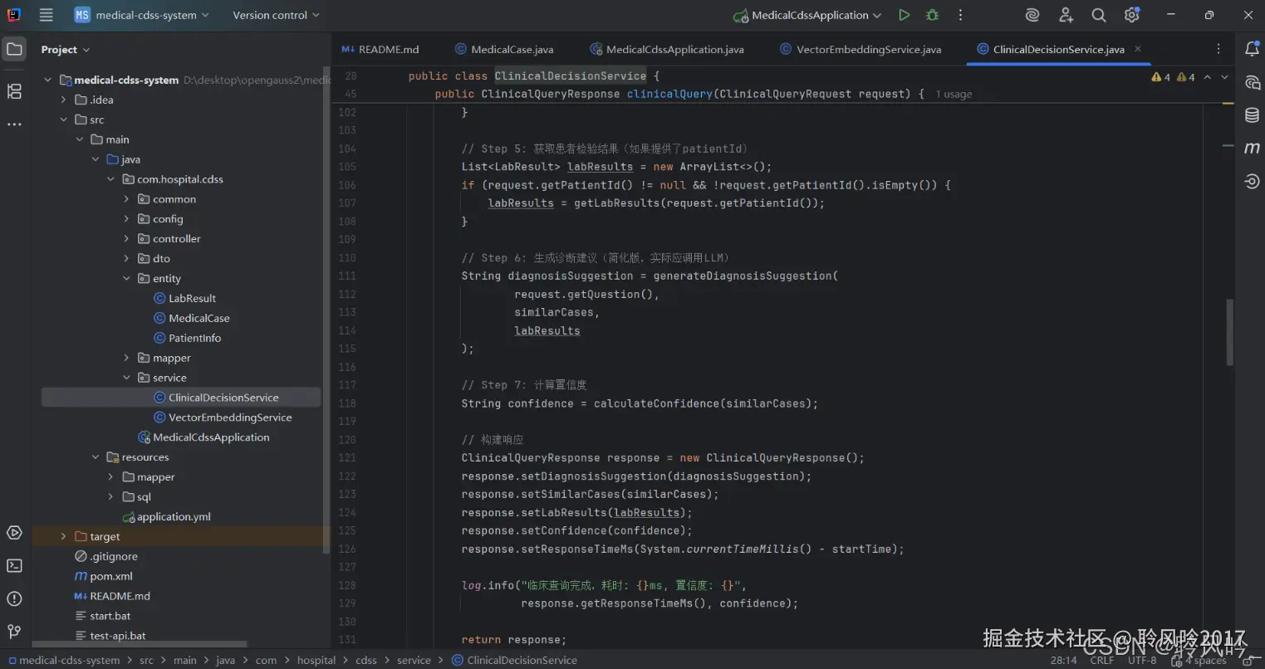Click the editor vertical scrollbar thumb
Image resolution: width=1265 pixels, height=669 pixels.
coord(1229,332)
